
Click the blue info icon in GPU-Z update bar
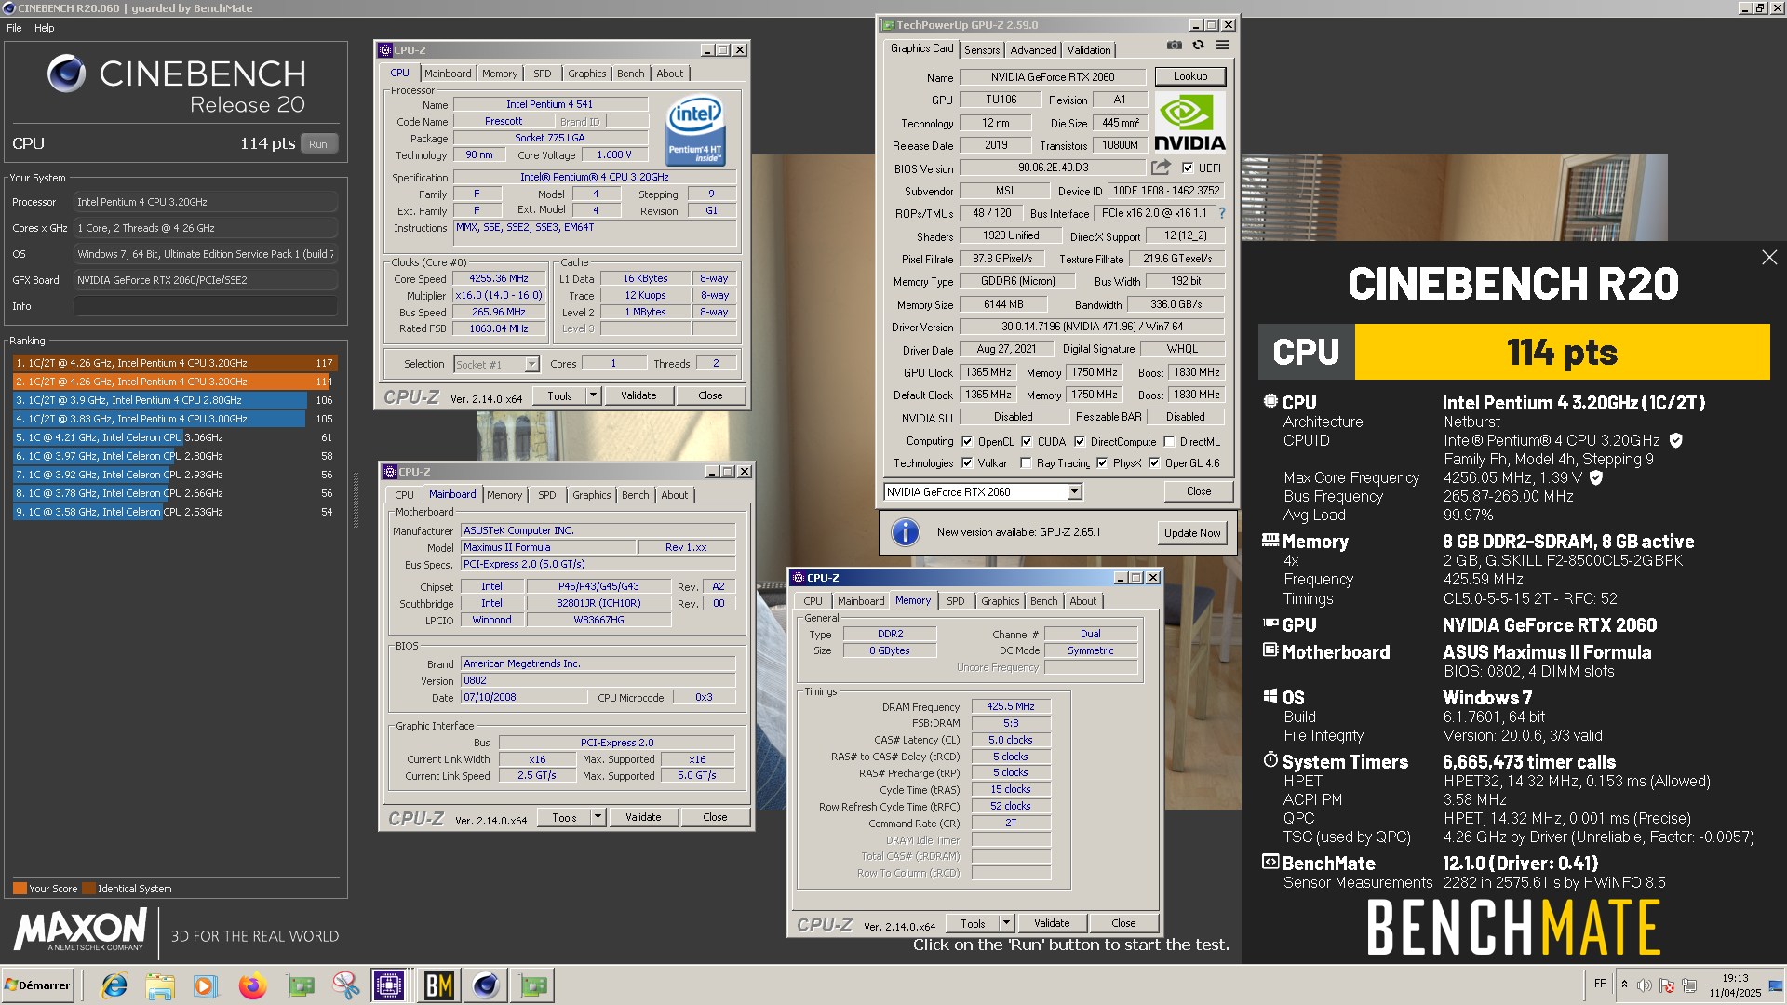coord(906,532)
